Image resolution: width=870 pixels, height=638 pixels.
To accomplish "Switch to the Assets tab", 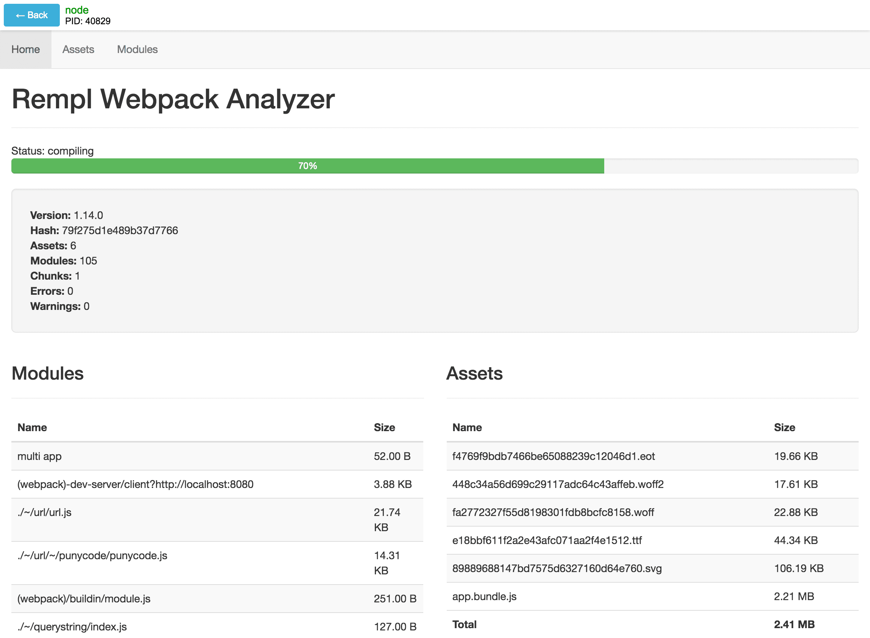I will [78, 49].
